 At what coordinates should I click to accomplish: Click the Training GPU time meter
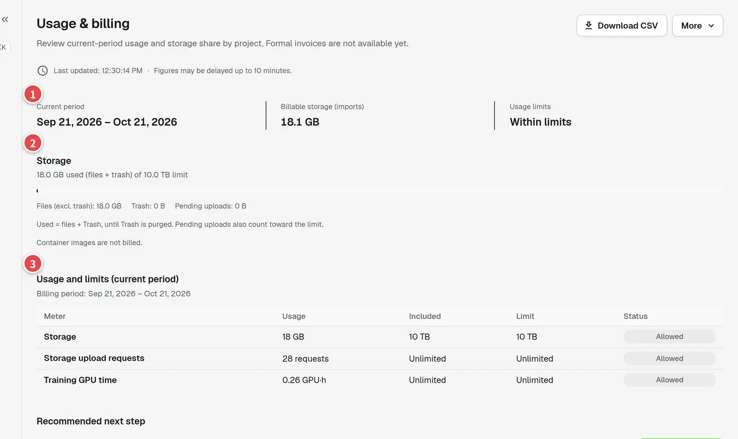tap(80, 380)
